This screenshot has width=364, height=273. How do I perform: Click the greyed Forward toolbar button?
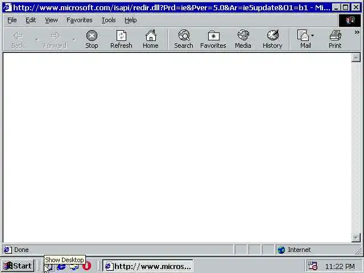point(55,39)
